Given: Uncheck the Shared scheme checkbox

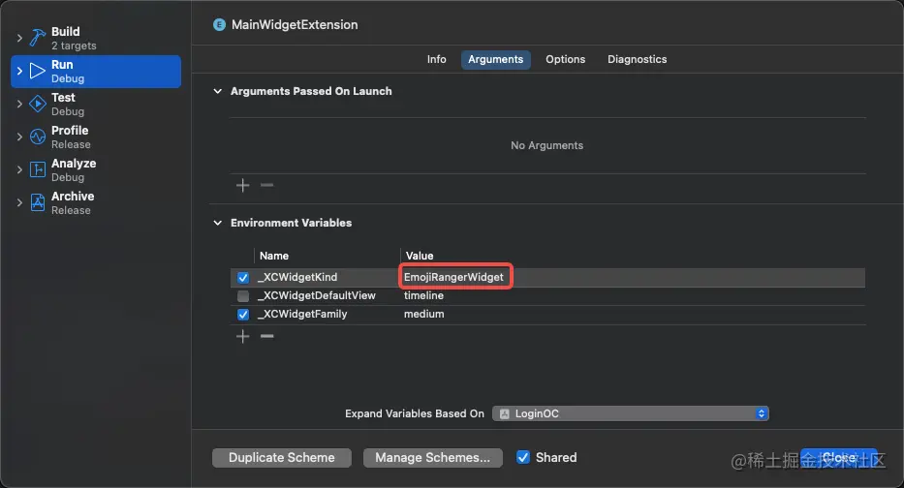Looking at the screenshot, I should click(x=523, y=457).
